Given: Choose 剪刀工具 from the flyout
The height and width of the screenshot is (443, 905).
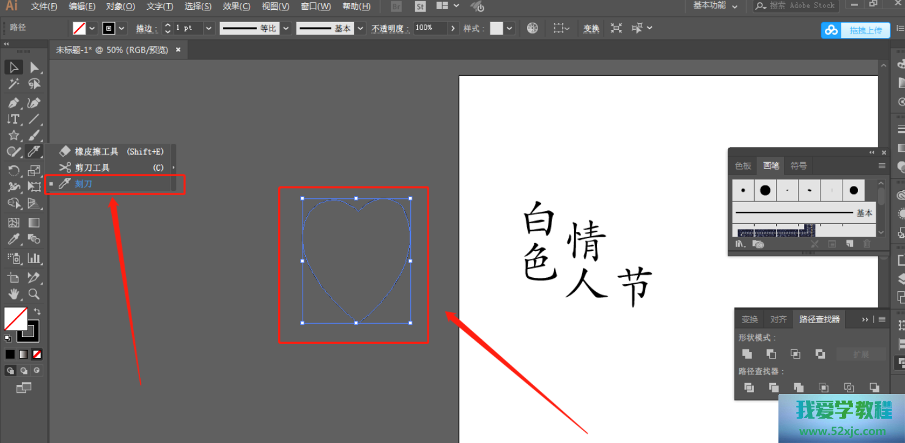Looking at the screenshot, I should coord(92,168).
